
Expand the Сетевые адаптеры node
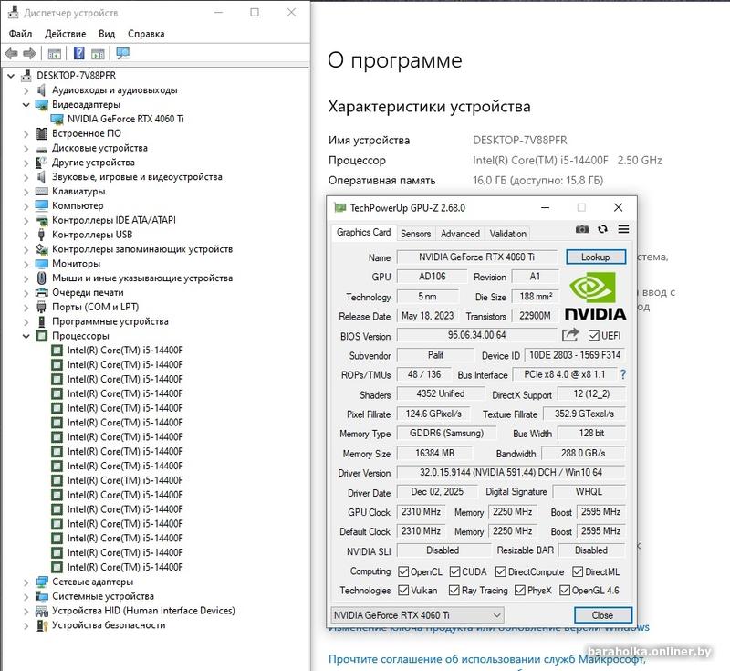tap(26, 582)
